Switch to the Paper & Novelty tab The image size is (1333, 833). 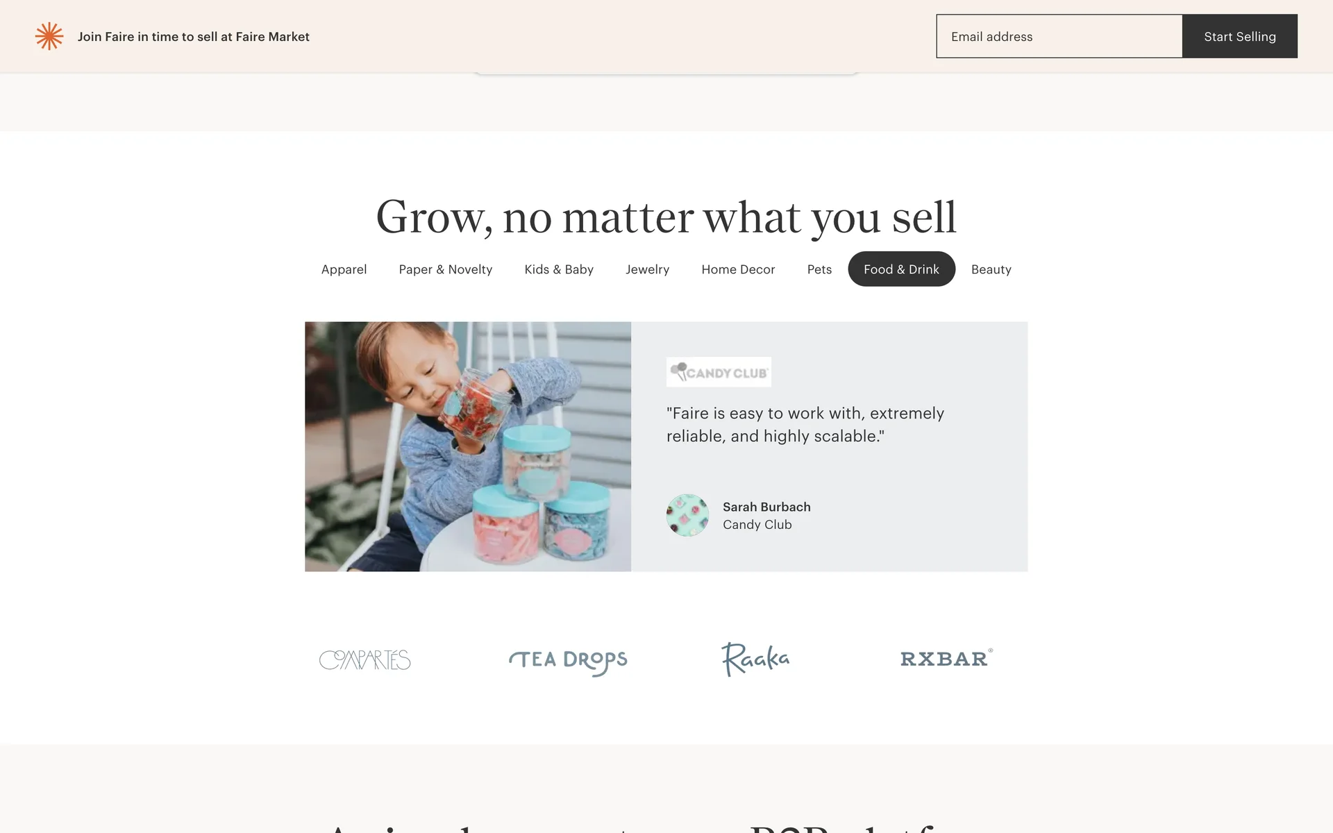click(446, 269)
